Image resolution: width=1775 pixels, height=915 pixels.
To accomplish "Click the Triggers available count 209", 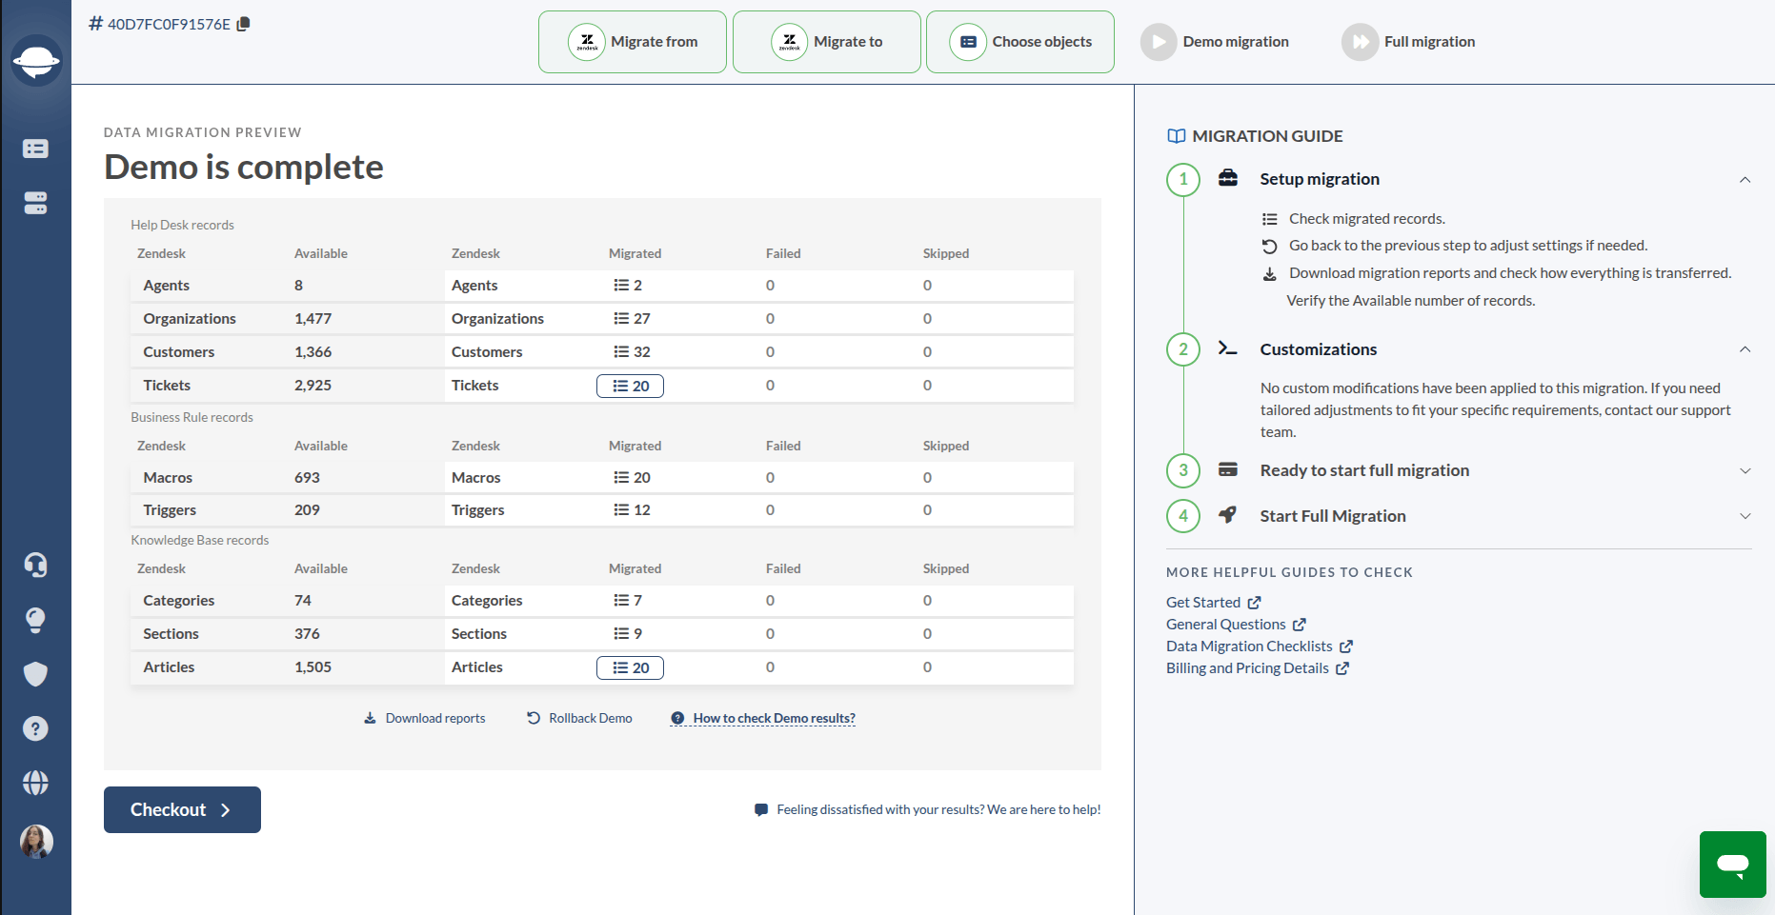I will click(307, 510).
